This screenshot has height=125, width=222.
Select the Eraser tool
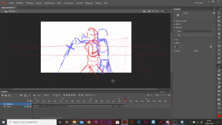pos(219,87)
